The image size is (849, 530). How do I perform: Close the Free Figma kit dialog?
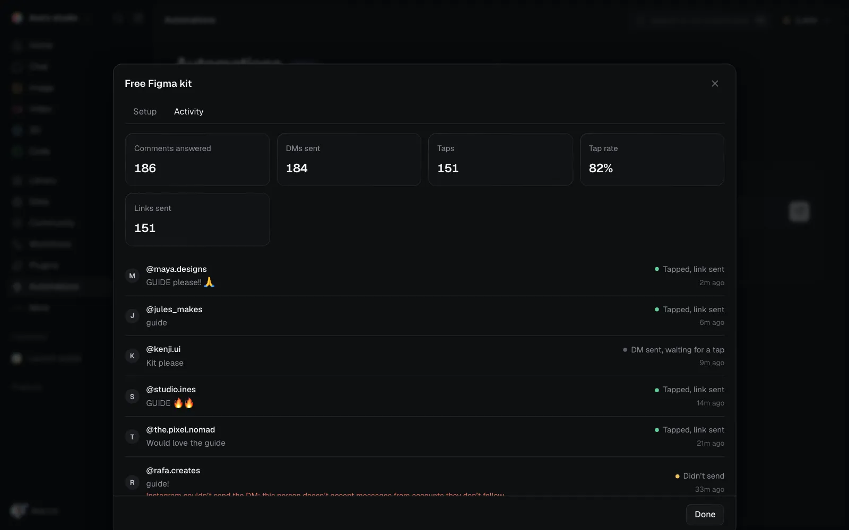[x=715, y=84]
